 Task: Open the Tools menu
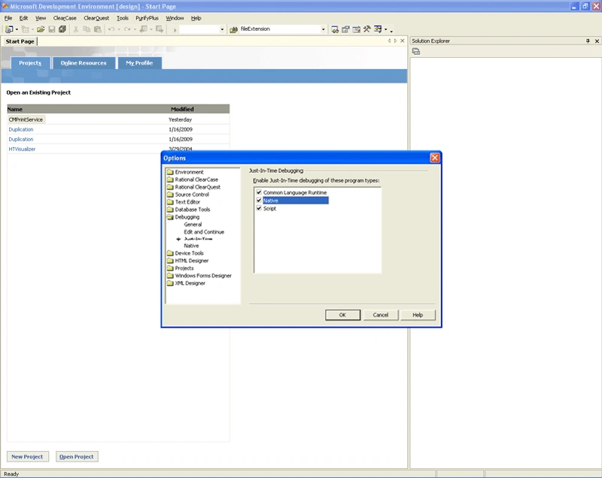[x=123, y=18]
